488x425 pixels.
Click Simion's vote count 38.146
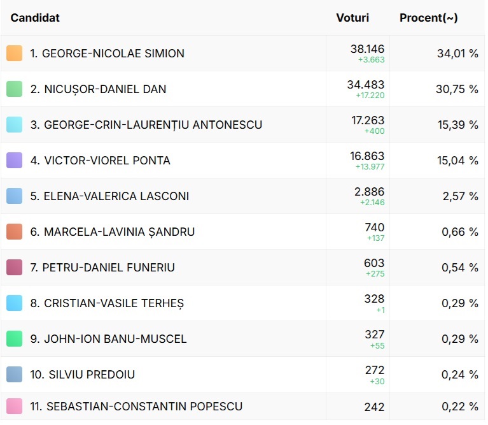pyautogui.click(x=367, y=49)
